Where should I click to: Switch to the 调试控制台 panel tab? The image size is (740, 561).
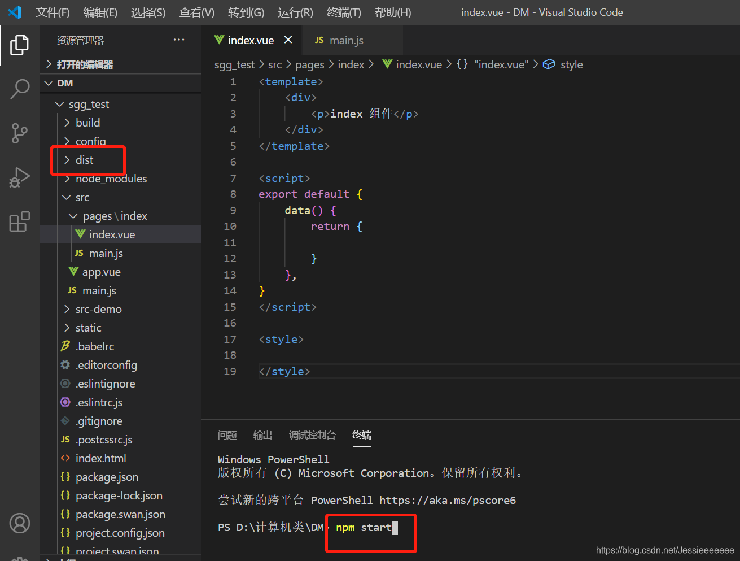[312, 435]
